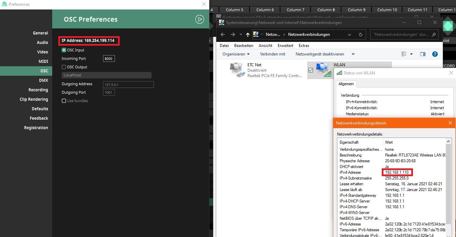Click the blue help question mark icon
The image size is (456, 237).
pos(435,54)
